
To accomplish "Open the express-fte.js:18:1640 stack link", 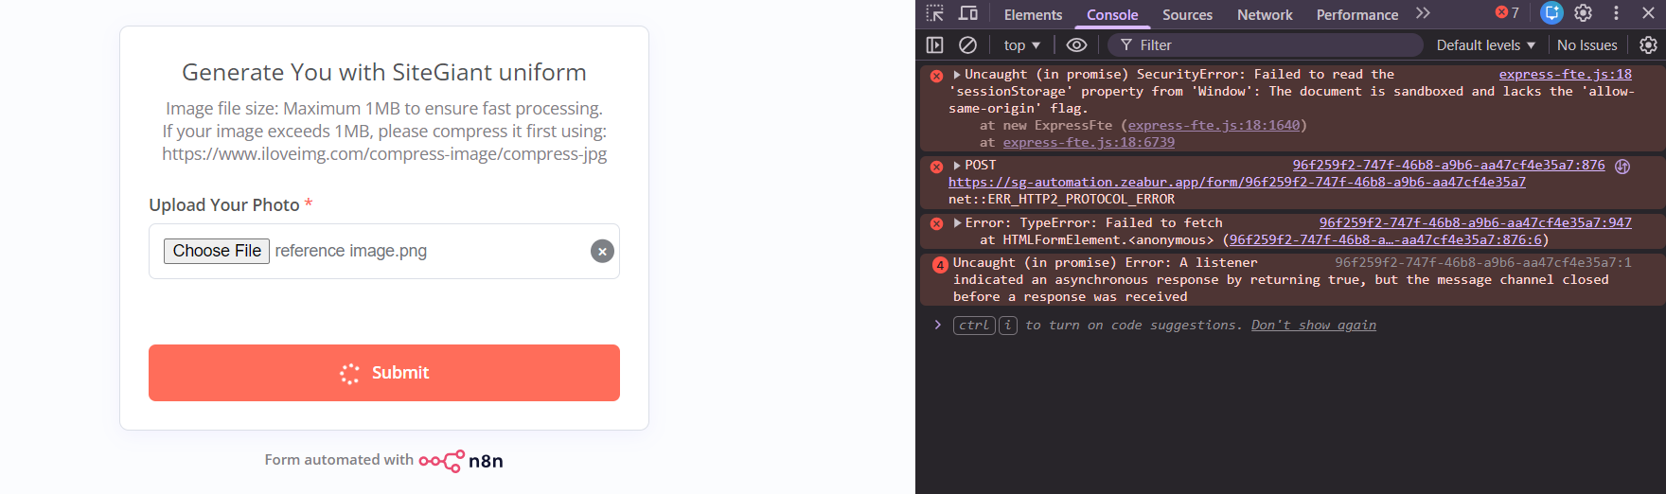I will point(1214,125).
